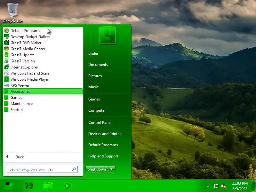Screen dimensions: 256x192
Task: Open Control Panel
Action: (x=100, y=123)
